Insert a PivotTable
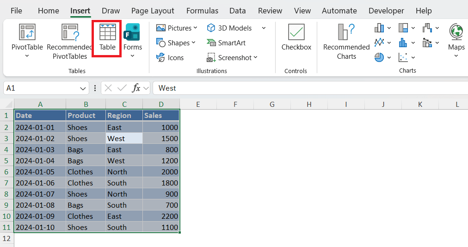The width and height of the screenshot is (468, 247). coord(27,38)
